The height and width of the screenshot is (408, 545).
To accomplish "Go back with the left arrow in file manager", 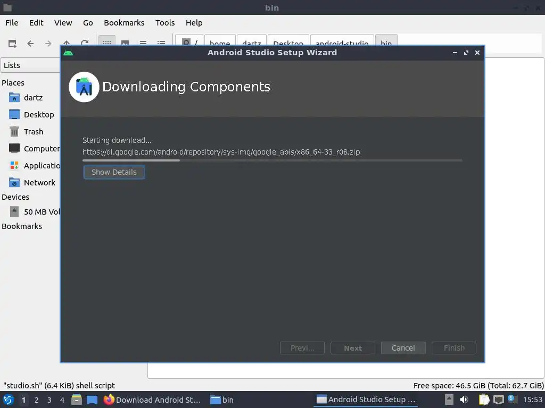I will pyautogui.click(x=30, y=44).
